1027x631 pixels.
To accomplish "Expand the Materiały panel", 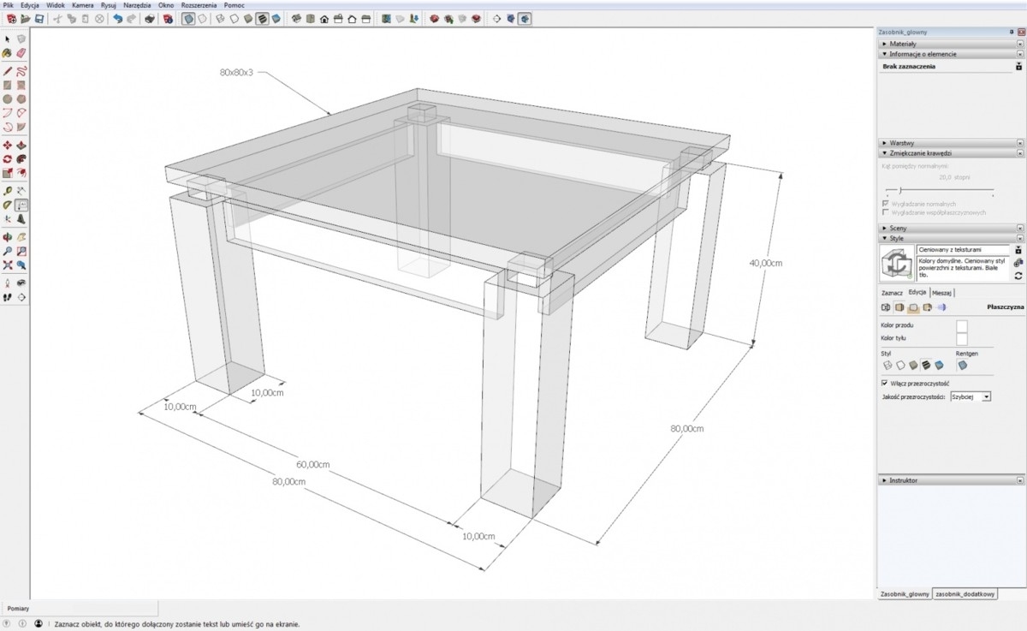I will pyautogui.click(x=903, y=43).
